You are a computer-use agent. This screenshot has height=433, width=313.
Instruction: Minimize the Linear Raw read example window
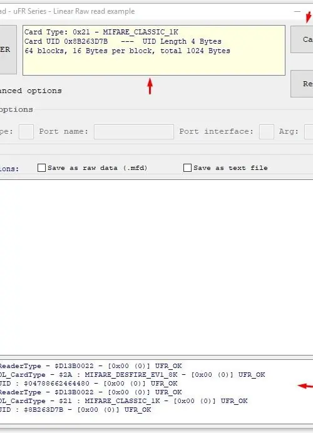297,12
